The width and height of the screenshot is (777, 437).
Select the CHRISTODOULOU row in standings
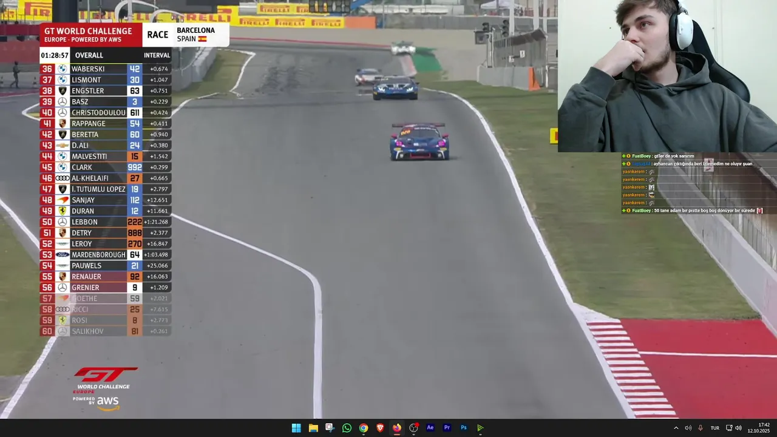pos(106,112)
